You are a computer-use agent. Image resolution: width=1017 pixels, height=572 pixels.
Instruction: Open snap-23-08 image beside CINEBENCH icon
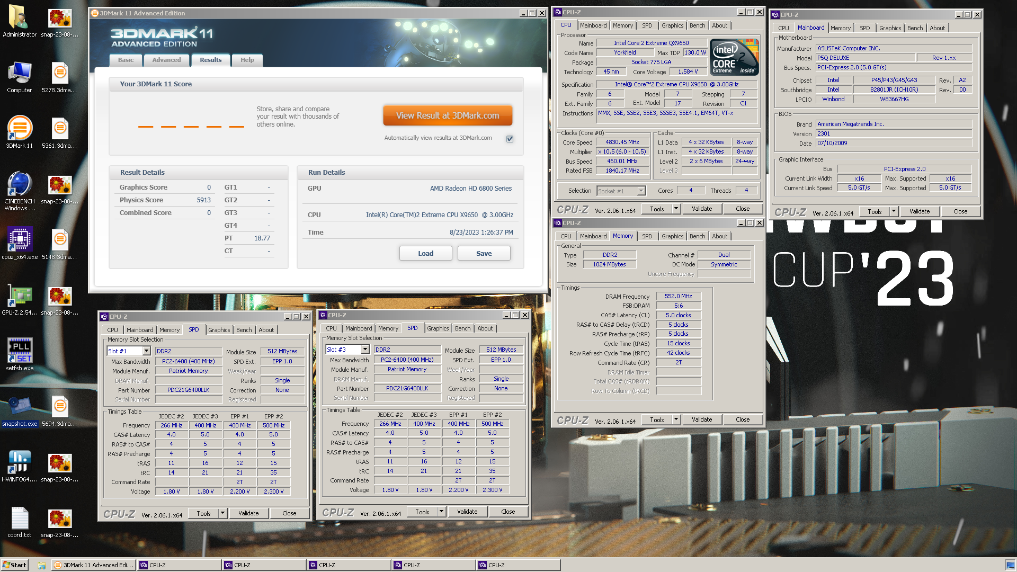click(x=60, y=189)
